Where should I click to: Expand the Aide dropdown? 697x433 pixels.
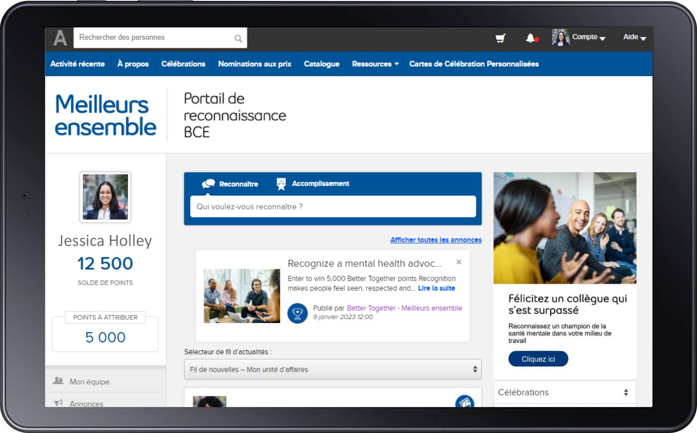point(635,37)
